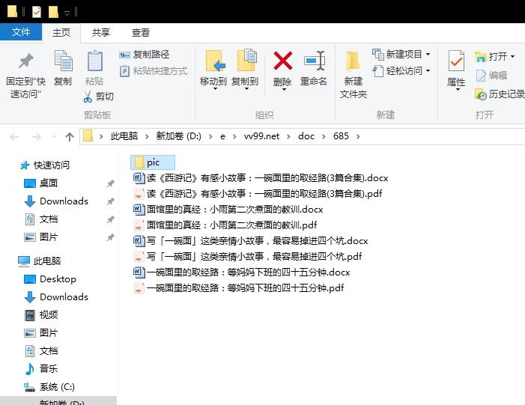Select 写「一碗面」这类亲情小故事 docx file
The image size is (525, 405).
(251, 241)
